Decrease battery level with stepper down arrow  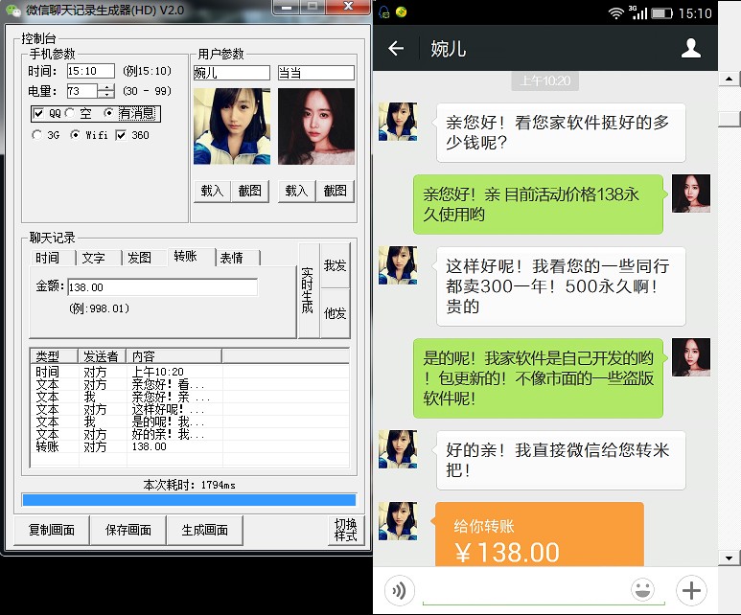pos(106,95)
